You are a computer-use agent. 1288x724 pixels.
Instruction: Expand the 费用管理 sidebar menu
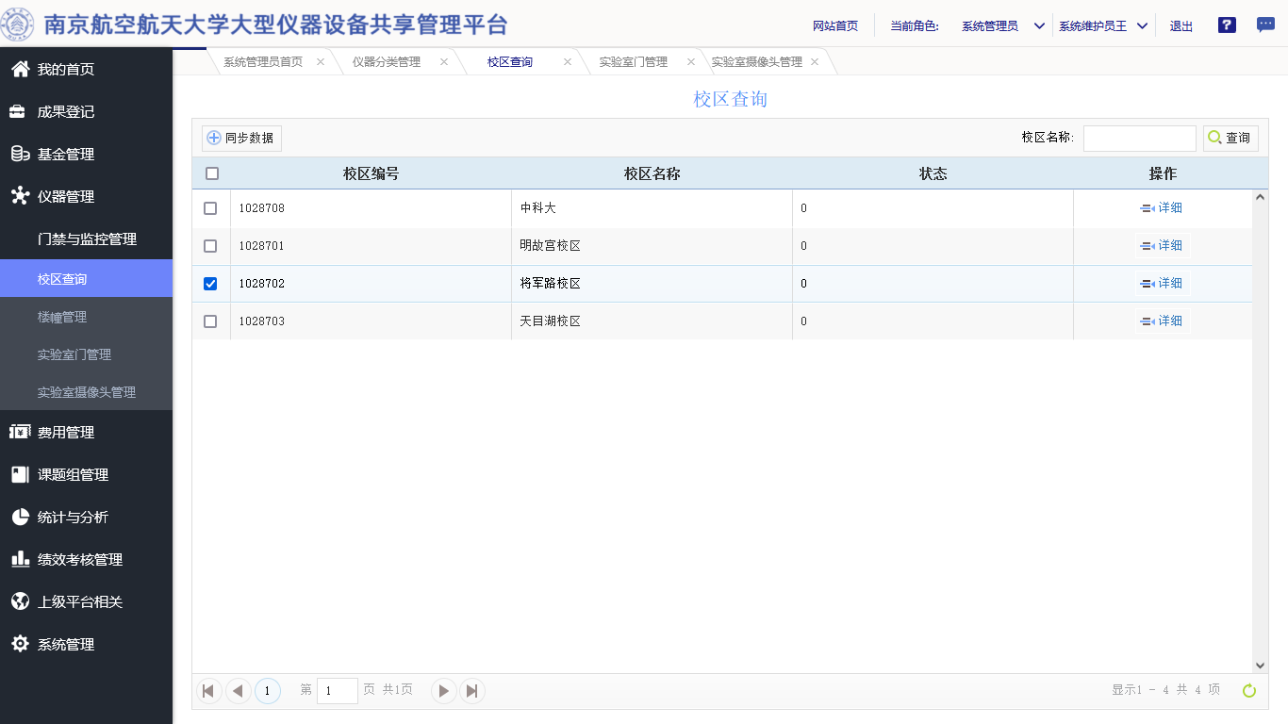click(x=86, y=432)
